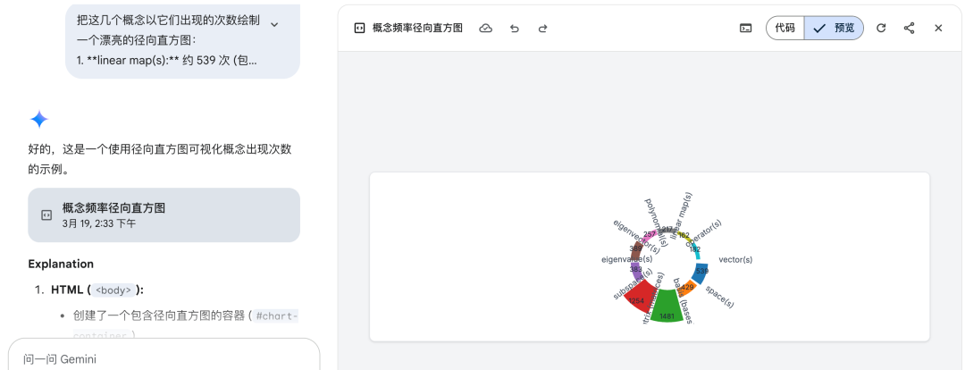
Task: Undo the last canvas change
Action: point(515,29)
